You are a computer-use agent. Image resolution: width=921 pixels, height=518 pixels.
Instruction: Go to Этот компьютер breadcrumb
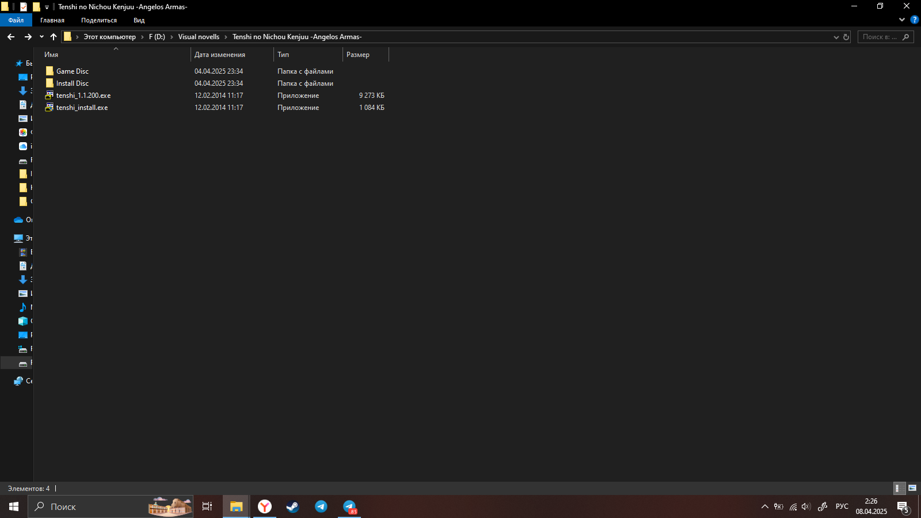(110, 37)
